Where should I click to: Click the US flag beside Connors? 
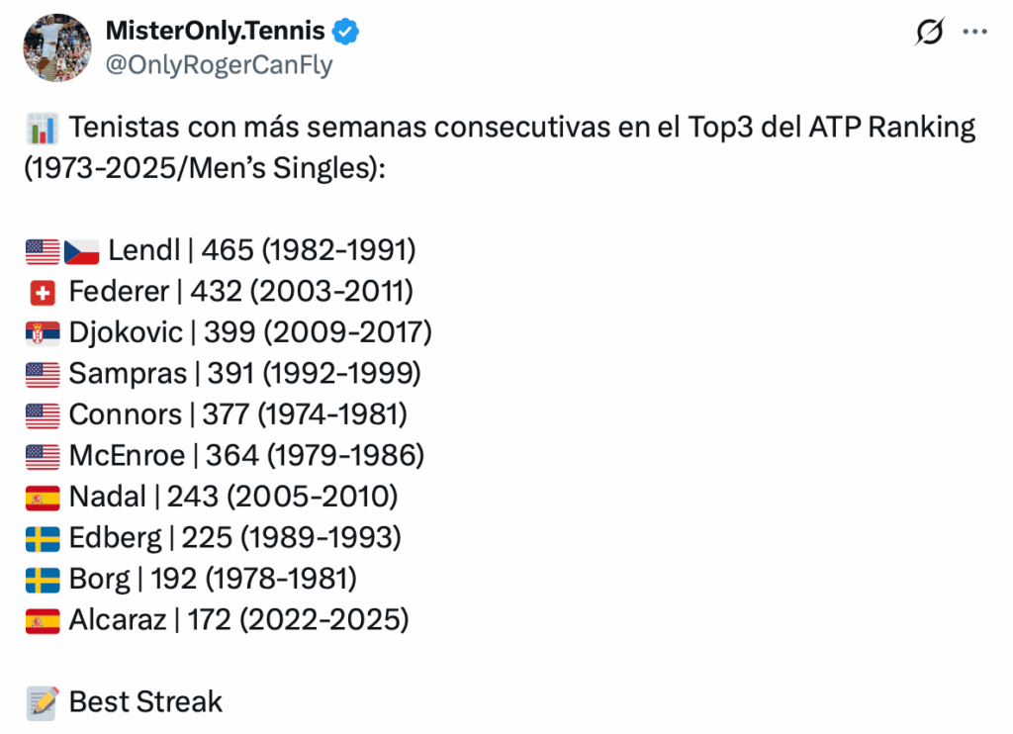pos(43,415)
